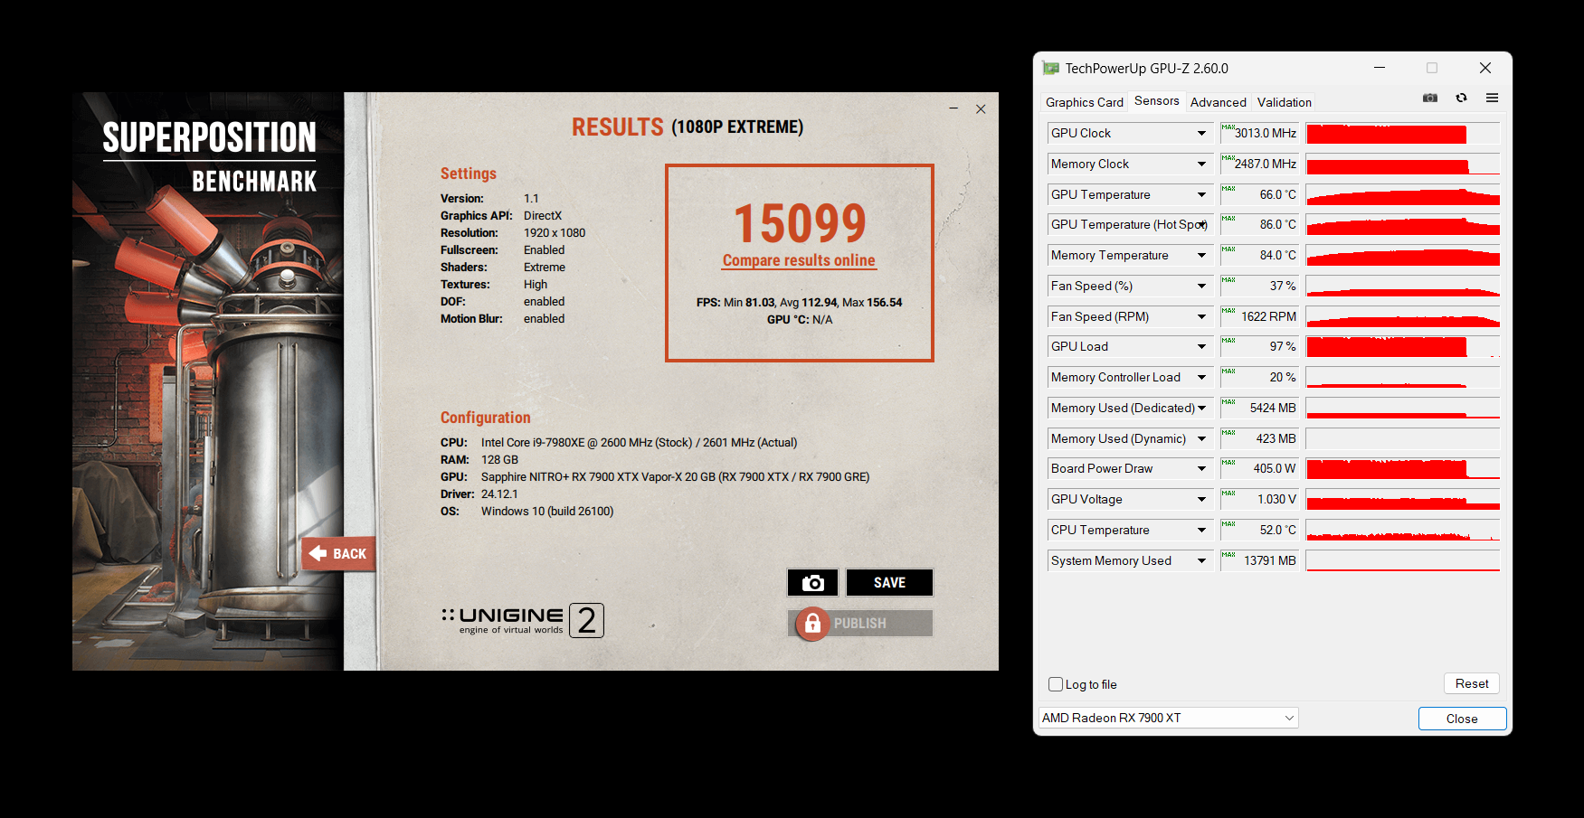Click the 1622 RPM fan speed value
The image size is (1584, 818).
tap(1259, 316)
